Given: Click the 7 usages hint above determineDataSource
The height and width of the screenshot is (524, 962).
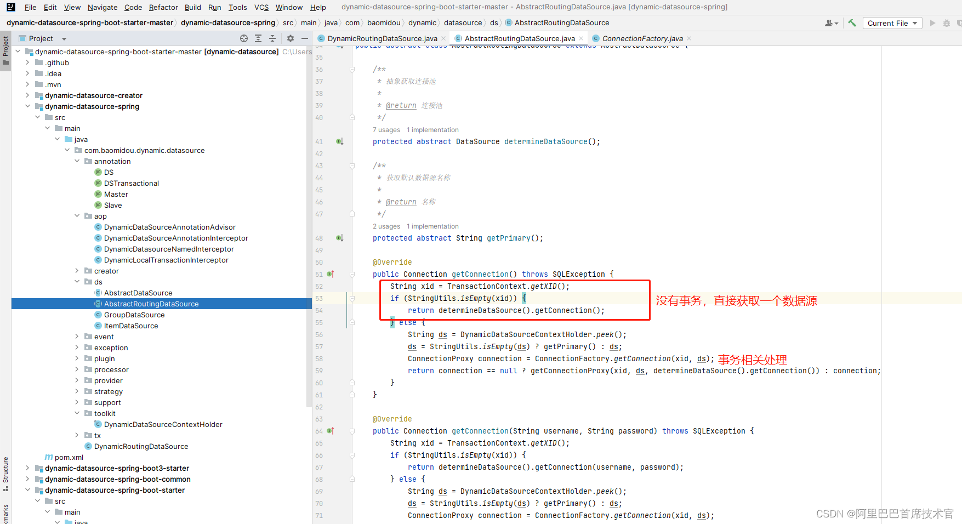Looking at the screenshot, I should tap(386, 130).
